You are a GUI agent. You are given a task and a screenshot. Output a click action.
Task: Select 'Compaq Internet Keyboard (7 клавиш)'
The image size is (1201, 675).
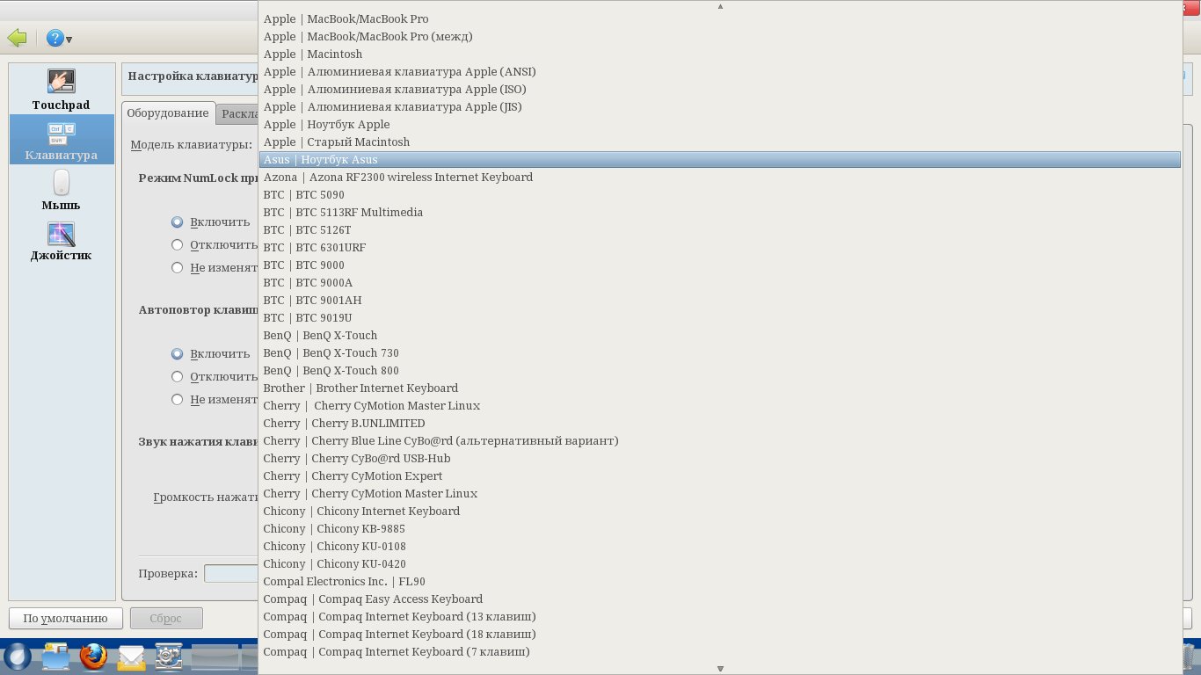coord(720,652)
